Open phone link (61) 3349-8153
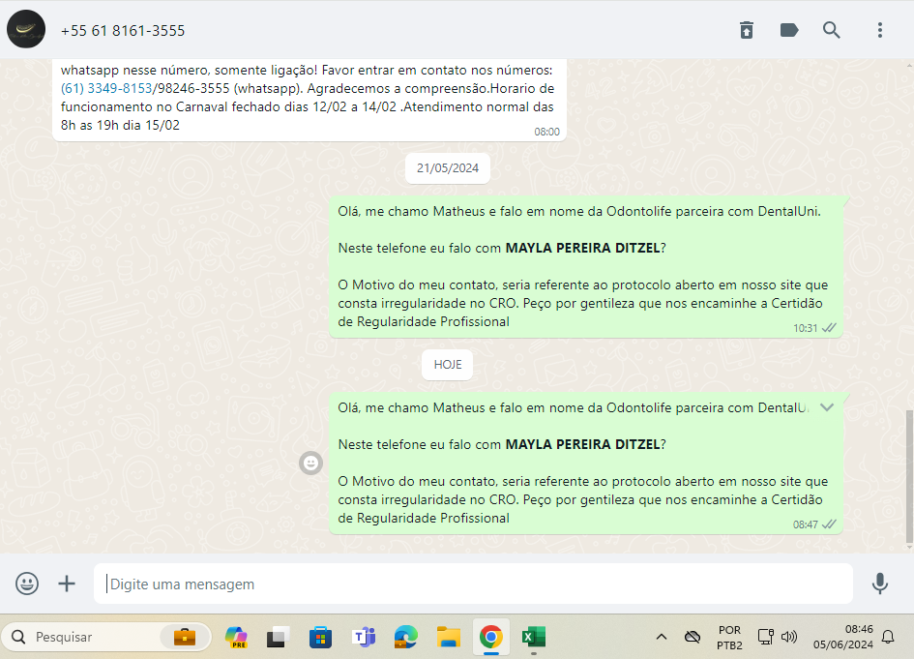This screenshot has height=659, width=914. (106, 89)
